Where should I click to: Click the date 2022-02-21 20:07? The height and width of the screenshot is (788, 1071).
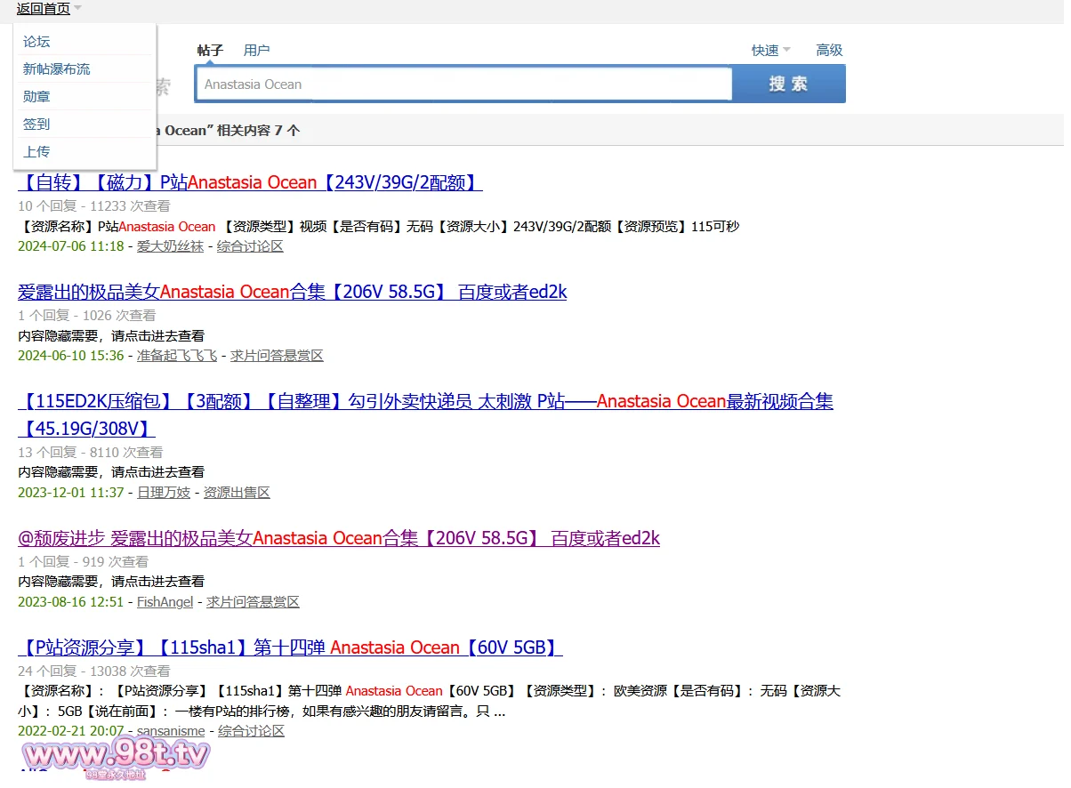[70, 731]
